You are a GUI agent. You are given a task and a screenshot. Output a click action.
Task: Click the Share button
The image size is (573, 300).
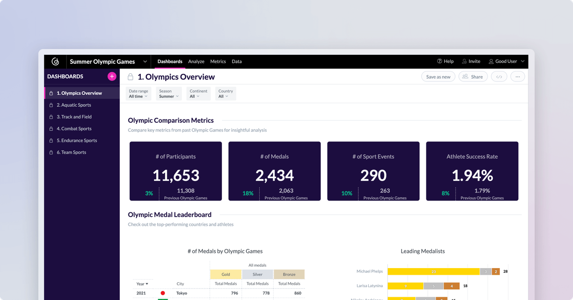coord(472,77)
